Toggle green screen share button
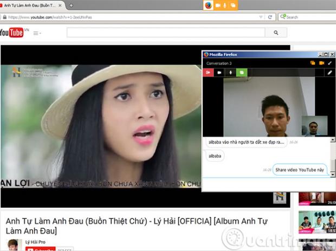Screen dimensions: 336x251 [x=242, y=73]
